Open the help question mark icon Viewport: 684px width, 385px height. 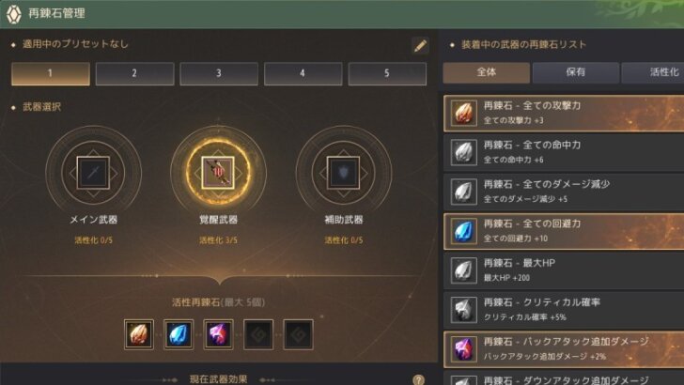click(x=418, y=379)
